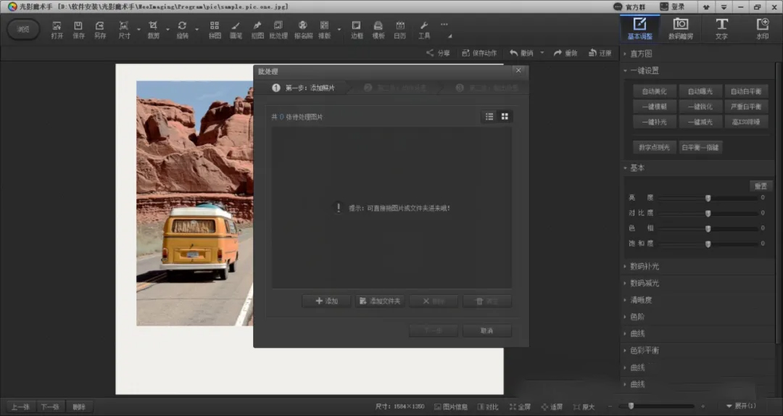The height and width of the screenshot is (416, 783).
Task: Choose 另存 (Save As) toolbar icon
Action: tap(100, 30)
